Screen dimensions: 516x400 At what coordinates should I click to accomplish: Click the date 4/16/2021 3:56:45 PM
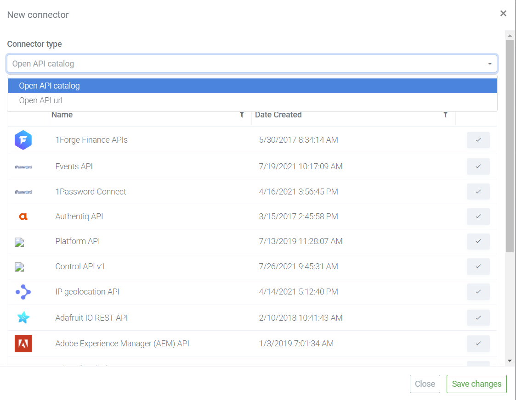click(x=299, y=191)
